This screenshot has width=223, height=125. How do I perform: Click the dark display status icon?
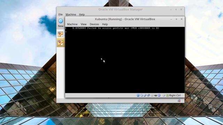156,95
